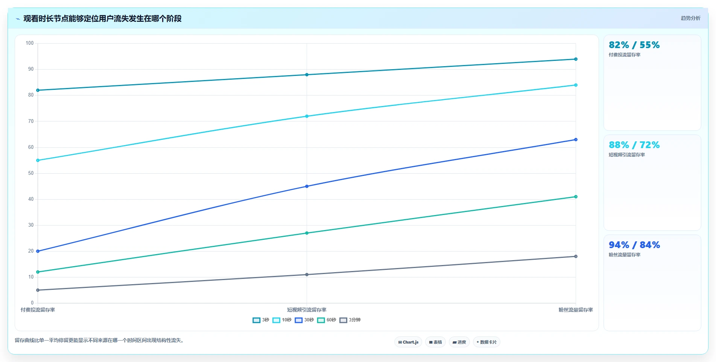
Task: Click the 94% / 84% card value
Action: [634, 245]
